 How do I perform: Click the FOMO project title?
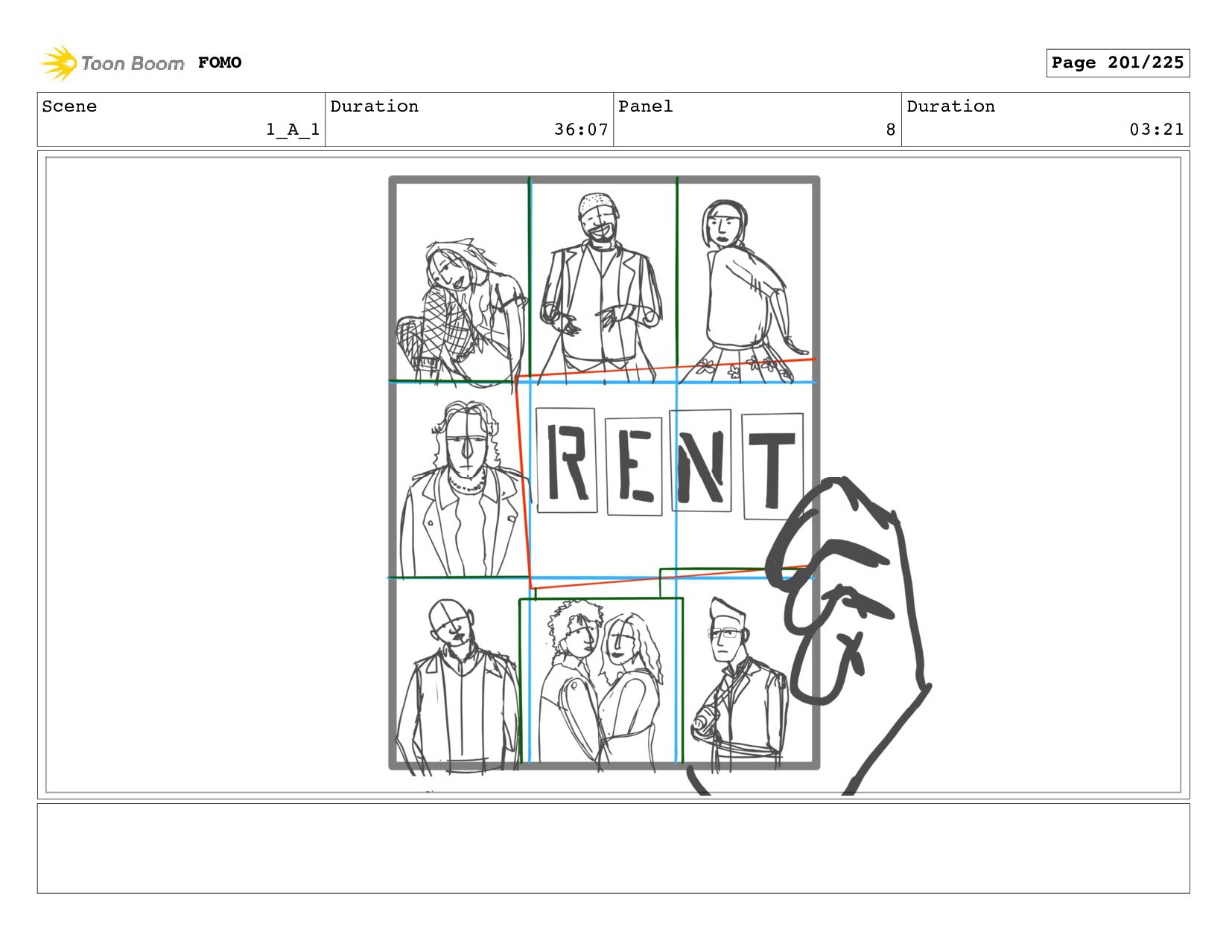(220, 63)
